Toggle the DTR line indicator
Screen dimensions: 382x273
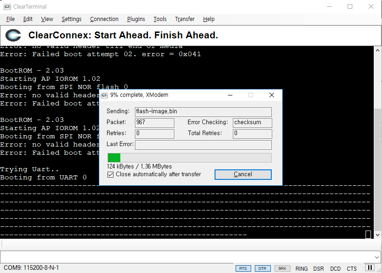[x=263, y=268]
